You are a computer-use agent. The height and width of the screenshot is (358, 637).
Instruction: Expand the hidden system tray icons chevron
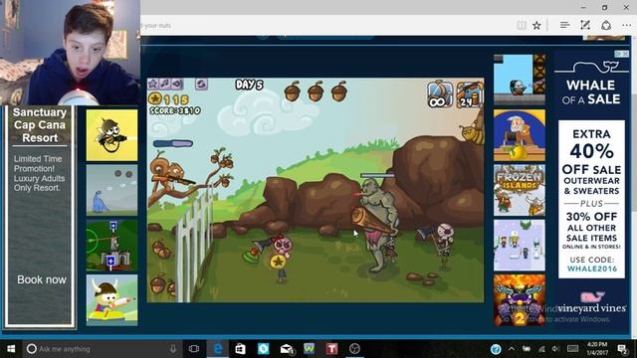tap(512, 349)
